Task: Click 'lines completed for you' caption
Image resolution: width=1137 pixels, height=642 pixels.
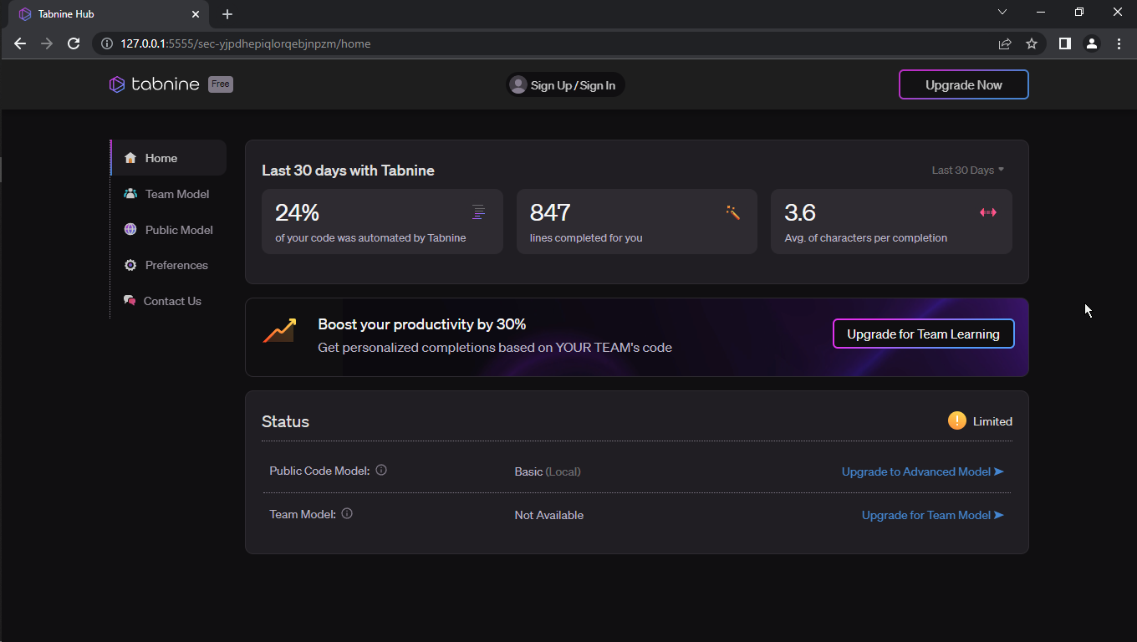Action: pos(586,237)
